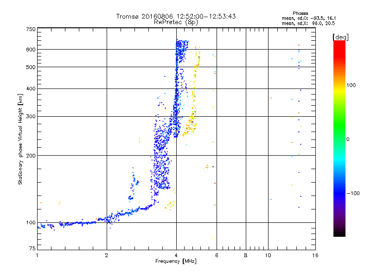Click the plot title "Tromsø 20160806 12:52:00-12:53:43"

(176, 16)
